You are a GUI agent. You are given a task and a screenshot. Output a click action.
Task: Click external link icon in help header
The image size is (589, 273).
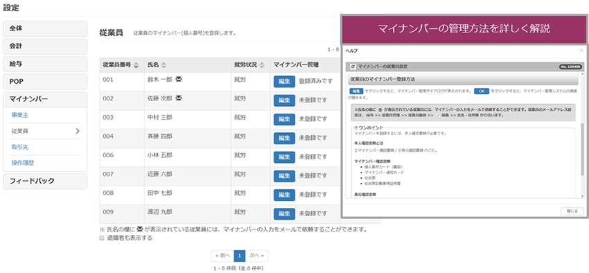pos(353,67)
